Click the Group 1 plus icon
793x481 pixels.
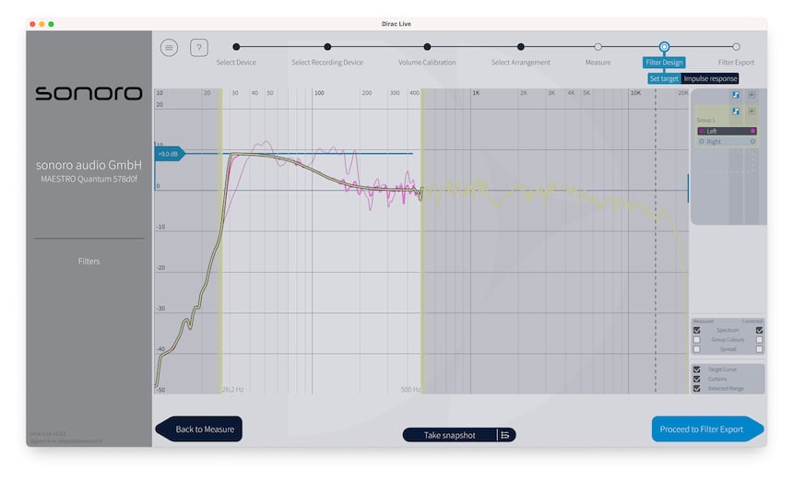click(x=752, y=111)
